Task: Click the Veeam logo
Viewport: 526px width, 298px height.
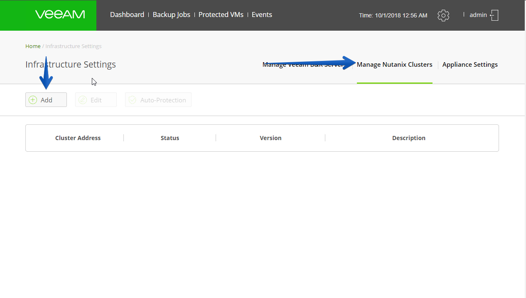Action: coord(60,15)
